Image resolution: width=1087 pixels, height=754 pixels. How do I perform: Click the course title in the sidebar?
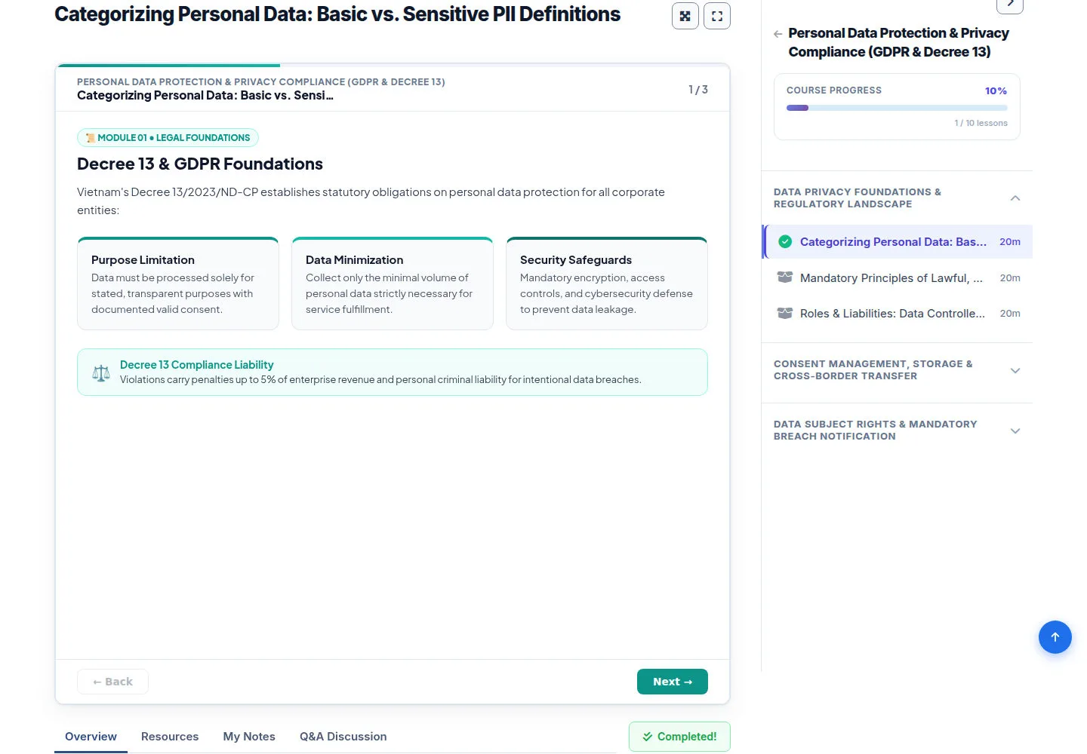tap(898, 43)
